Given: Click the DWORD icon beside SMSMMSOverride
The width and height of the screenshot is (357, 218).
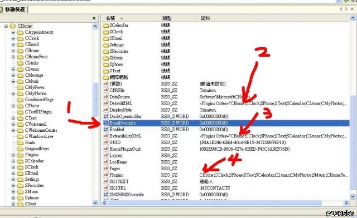Looking at the screenshot, I should (x=106, y=195).
